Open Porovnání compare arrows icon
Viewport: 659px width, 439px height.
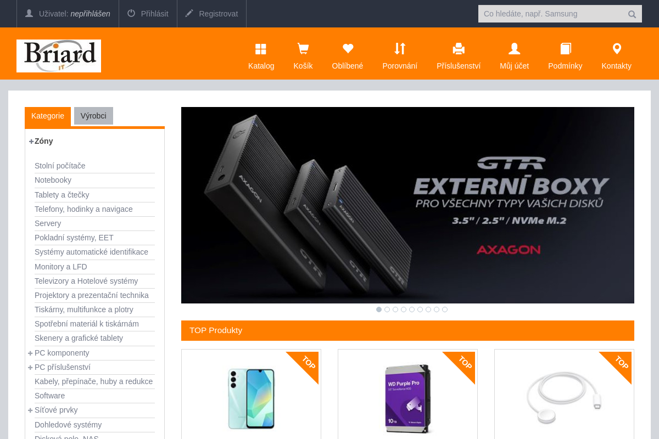click(x=400, y=49)
